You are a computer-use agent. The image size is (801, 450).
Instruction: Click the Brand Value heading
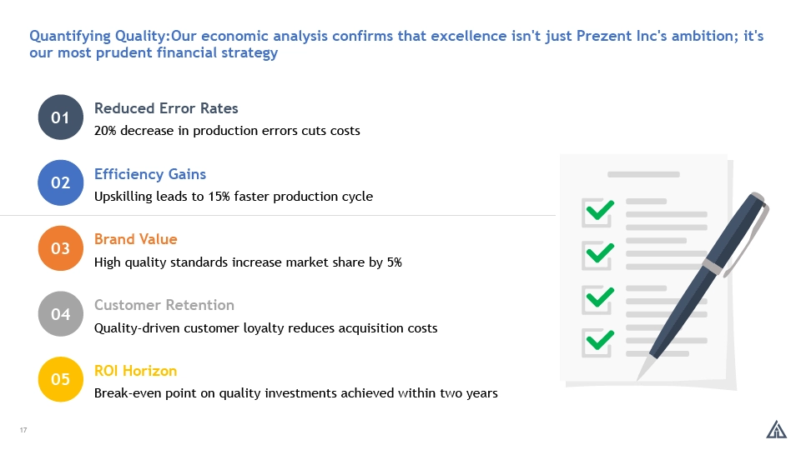(136, 239)
